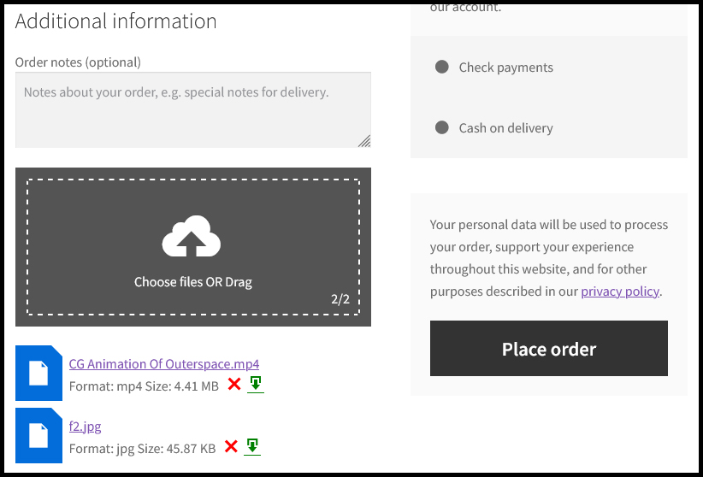Click the 2/2 file counter in dropzone

click(x=340, y=299)
